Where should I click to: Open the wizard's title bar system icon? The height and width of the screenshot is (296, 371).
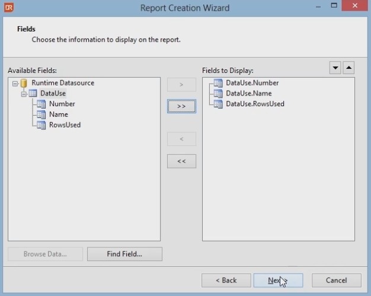click(x=9, y=8)
